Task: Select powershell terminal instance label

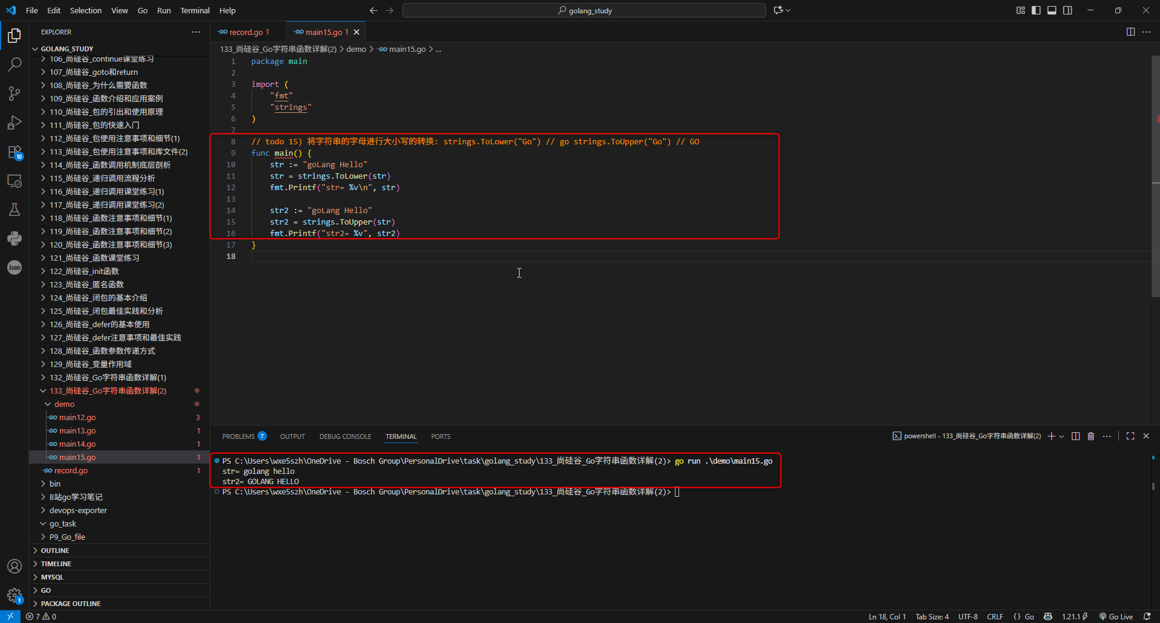Action: pyautogui.click(x=967, y=436)
